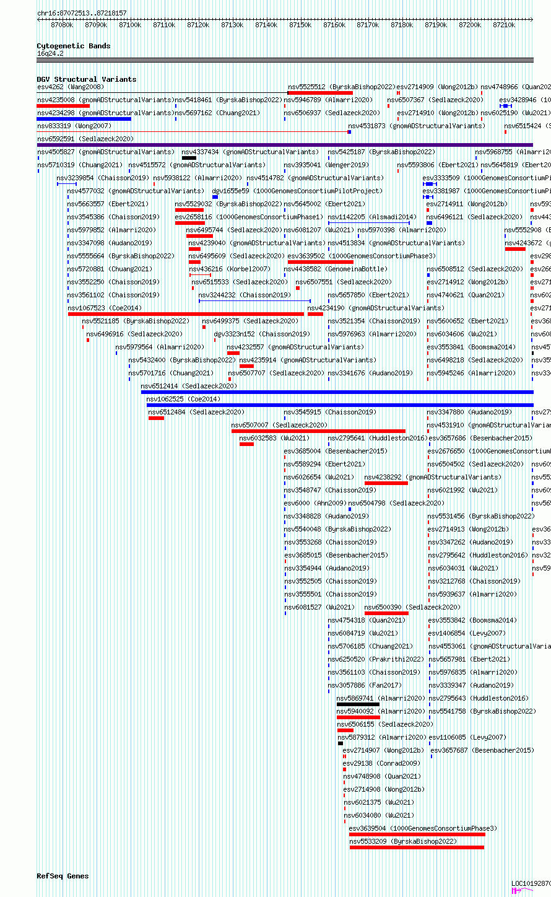Click the DGV Structural Variants track title
551x897 pixels.
point(87,79)
